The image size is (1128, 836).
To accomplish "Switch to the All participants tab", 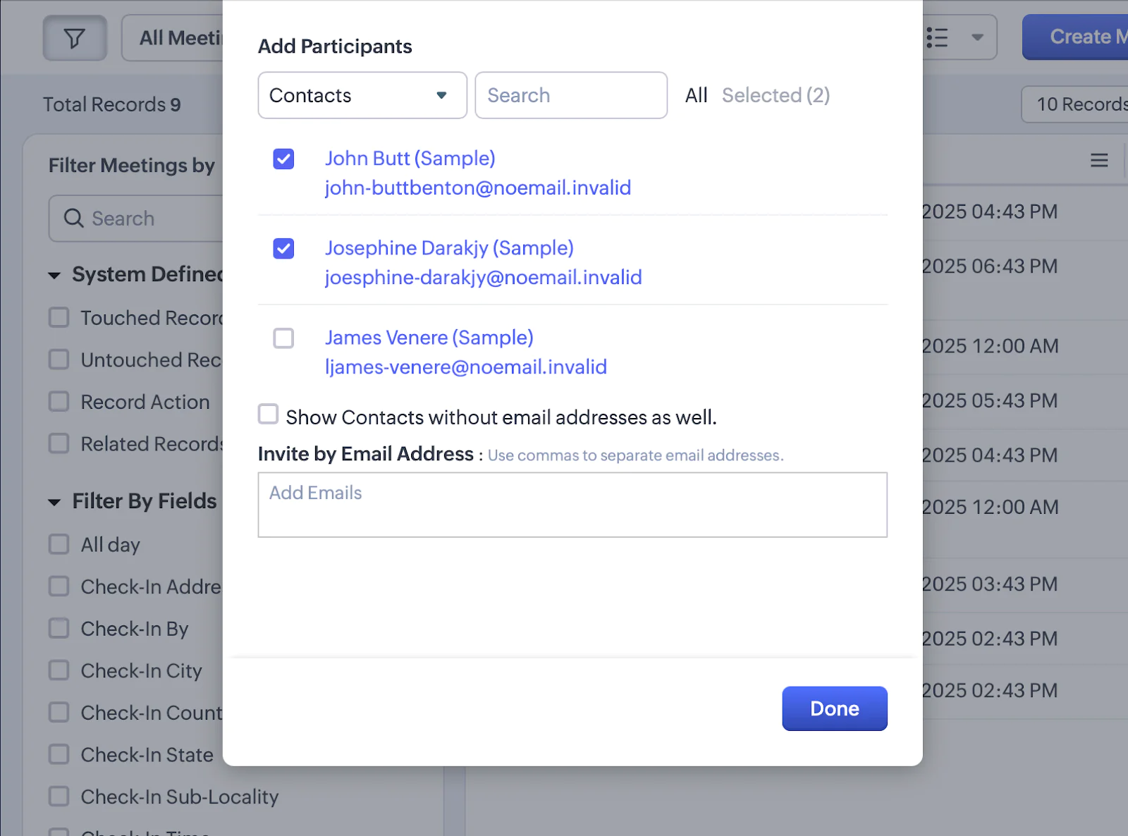I will click(696, 95).
